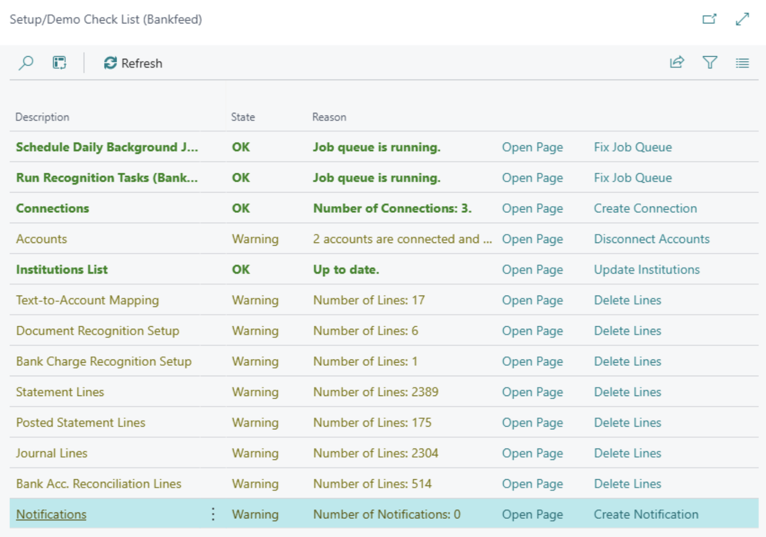Select the Accounts description cell

(x=42, y=239)
